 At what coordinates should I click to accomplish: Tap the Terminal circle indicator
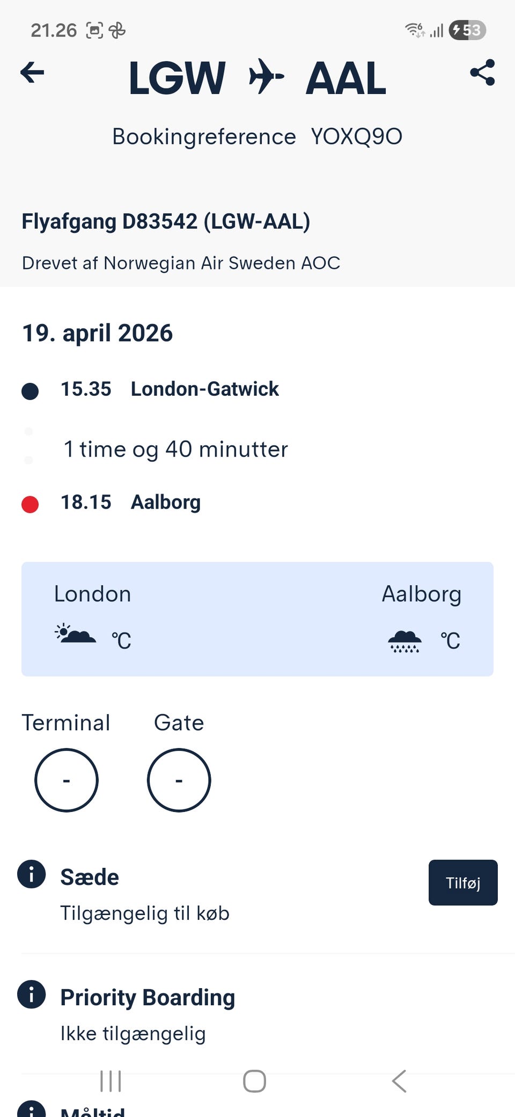coord(67,780)
